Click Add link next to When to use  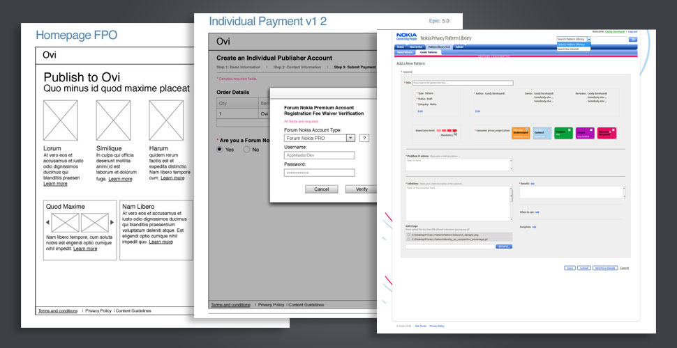pyautogui.click(x=537, y=212)
